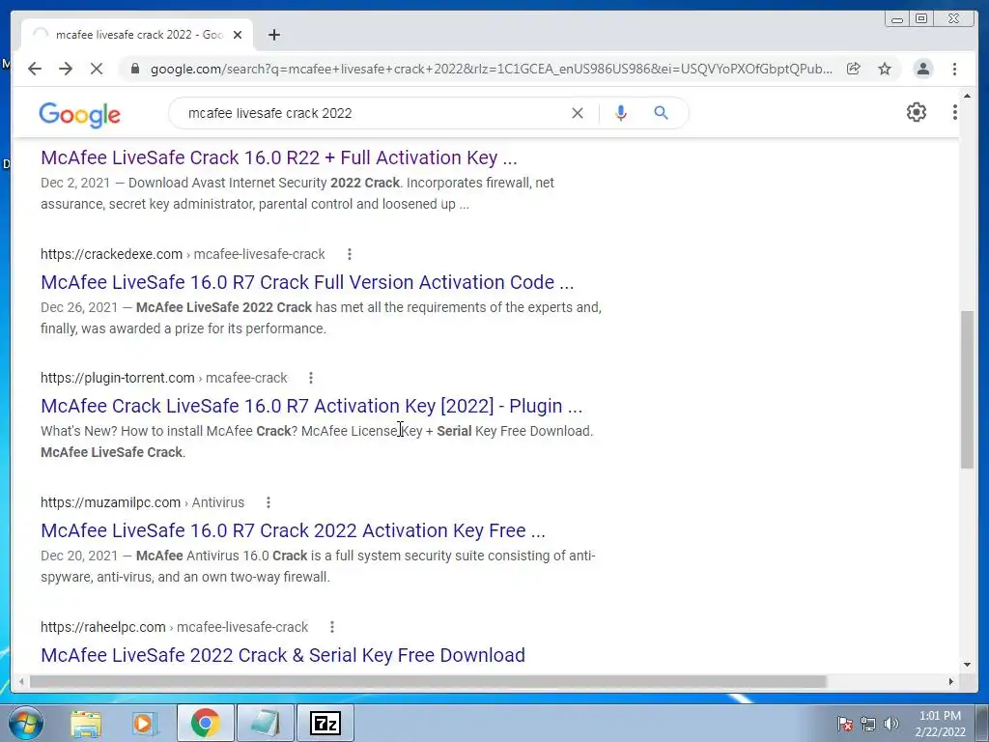Share this page using share icon
This screenshot has height=742, width=989.
(x=854, y=69)
